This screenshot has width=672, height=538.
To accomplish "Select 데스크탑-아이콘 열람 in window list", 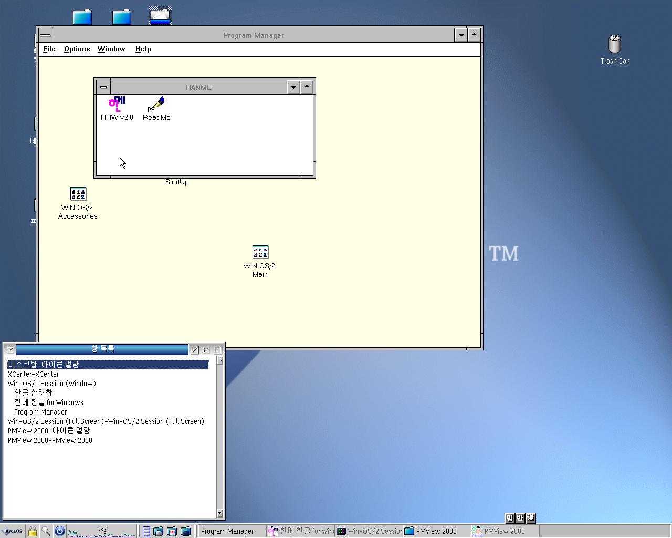I will click(x=108, y=364).
